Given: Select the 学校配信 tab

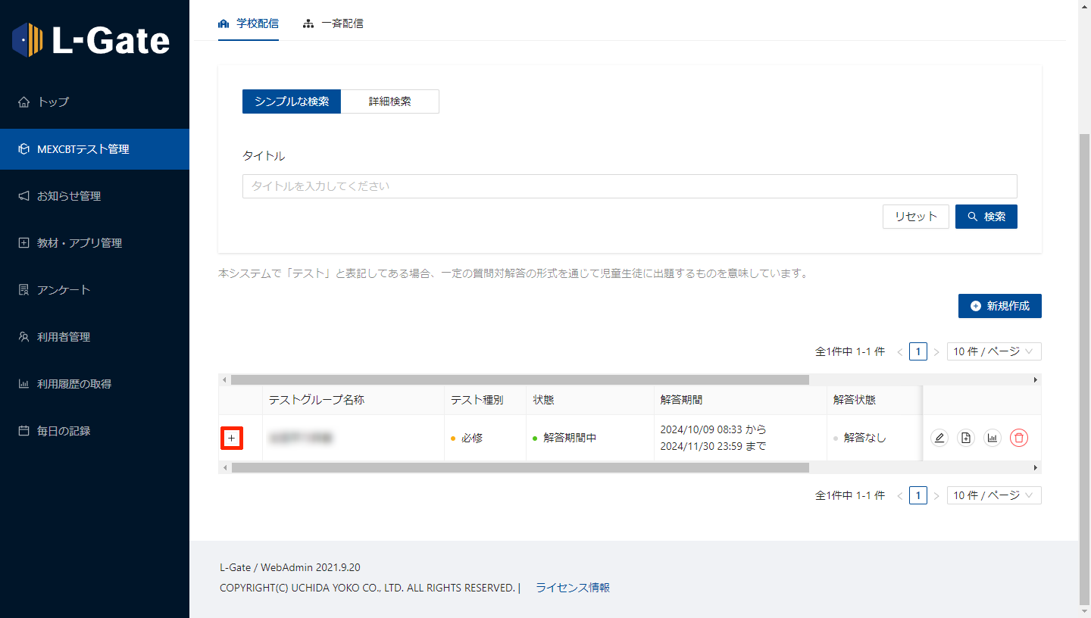Looking at the screenshot, I should (x=249, y=23).
